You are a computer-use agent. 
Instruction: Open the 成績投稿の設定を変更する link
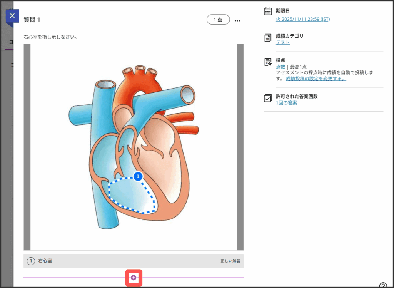[x=316, y=79]
